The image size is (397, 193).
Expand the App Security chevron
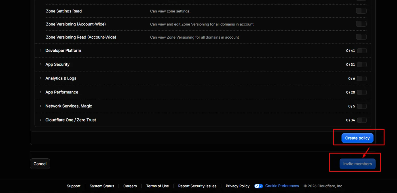pyautogui.click(x=41, y=64)
